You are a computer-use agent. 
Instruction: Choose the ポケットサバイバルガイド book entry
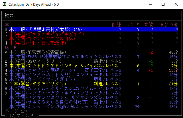point(47,34)
